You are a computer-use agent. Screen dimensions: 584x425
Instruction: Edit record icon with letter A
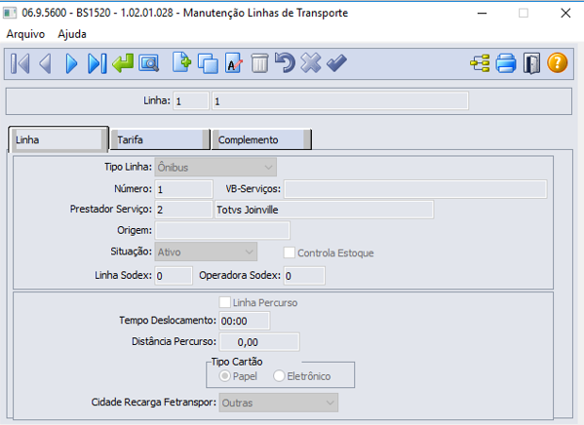234,63
